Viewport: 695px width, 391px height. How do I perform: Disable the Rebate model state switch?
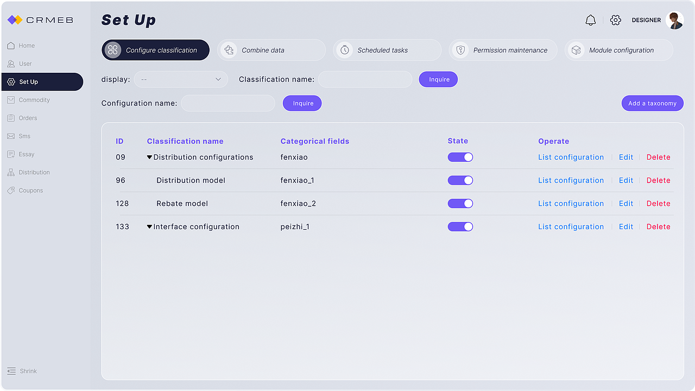(460, 204)
